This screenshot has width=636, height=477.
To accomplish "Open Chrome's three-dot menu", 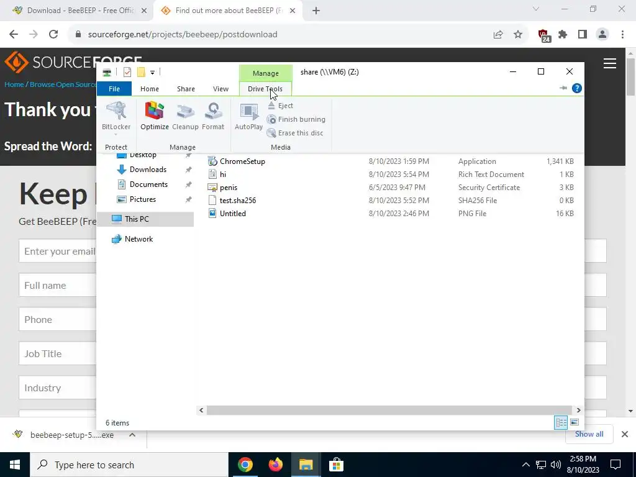I will (622, 35).
